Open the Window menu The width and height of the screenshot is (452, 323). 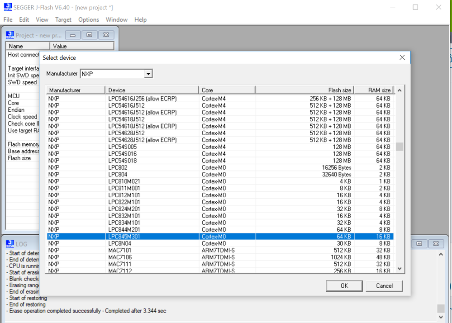[116, 19]
